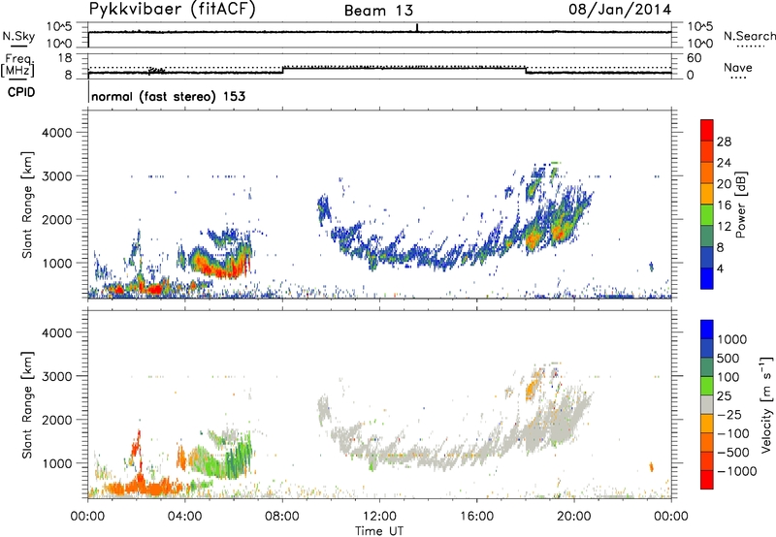Click the 04:00 time axis label

(x=184, y=517)
